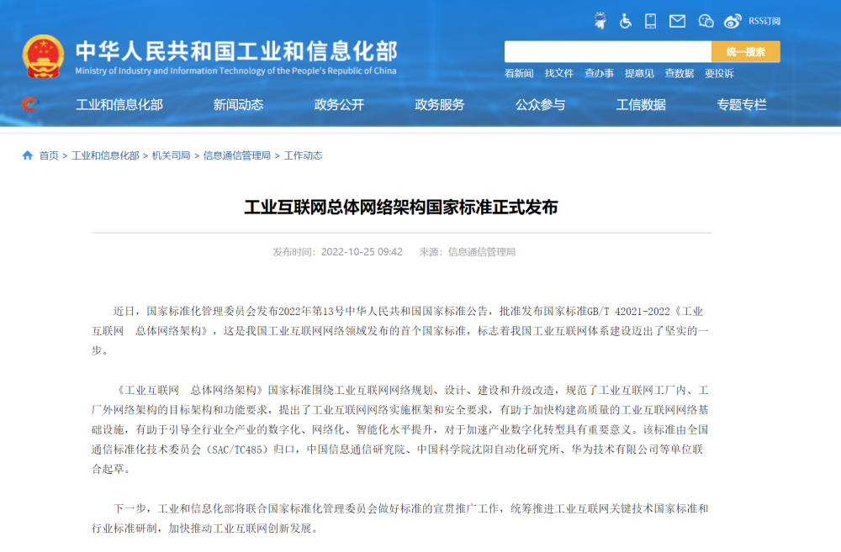Open the email envelope icon
This screenshot has height=552, width=841.
[678, 21]
